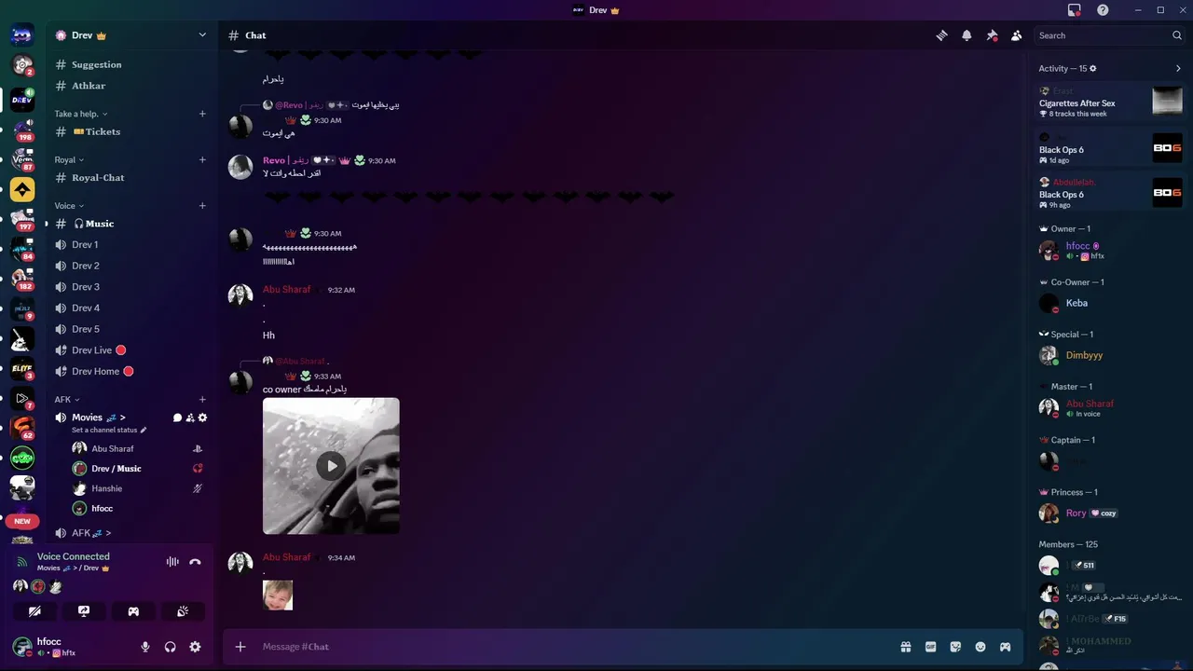Open the gift icon in message bar
The height and width of the screenshot is (671, 1193).
[x=905, y=647]
